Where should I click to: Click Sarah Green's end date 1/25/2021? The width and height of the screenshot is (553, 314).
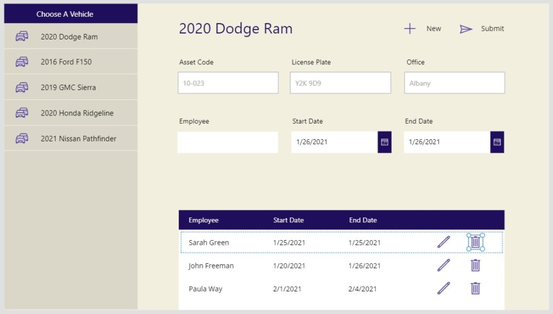click(365, 242)
